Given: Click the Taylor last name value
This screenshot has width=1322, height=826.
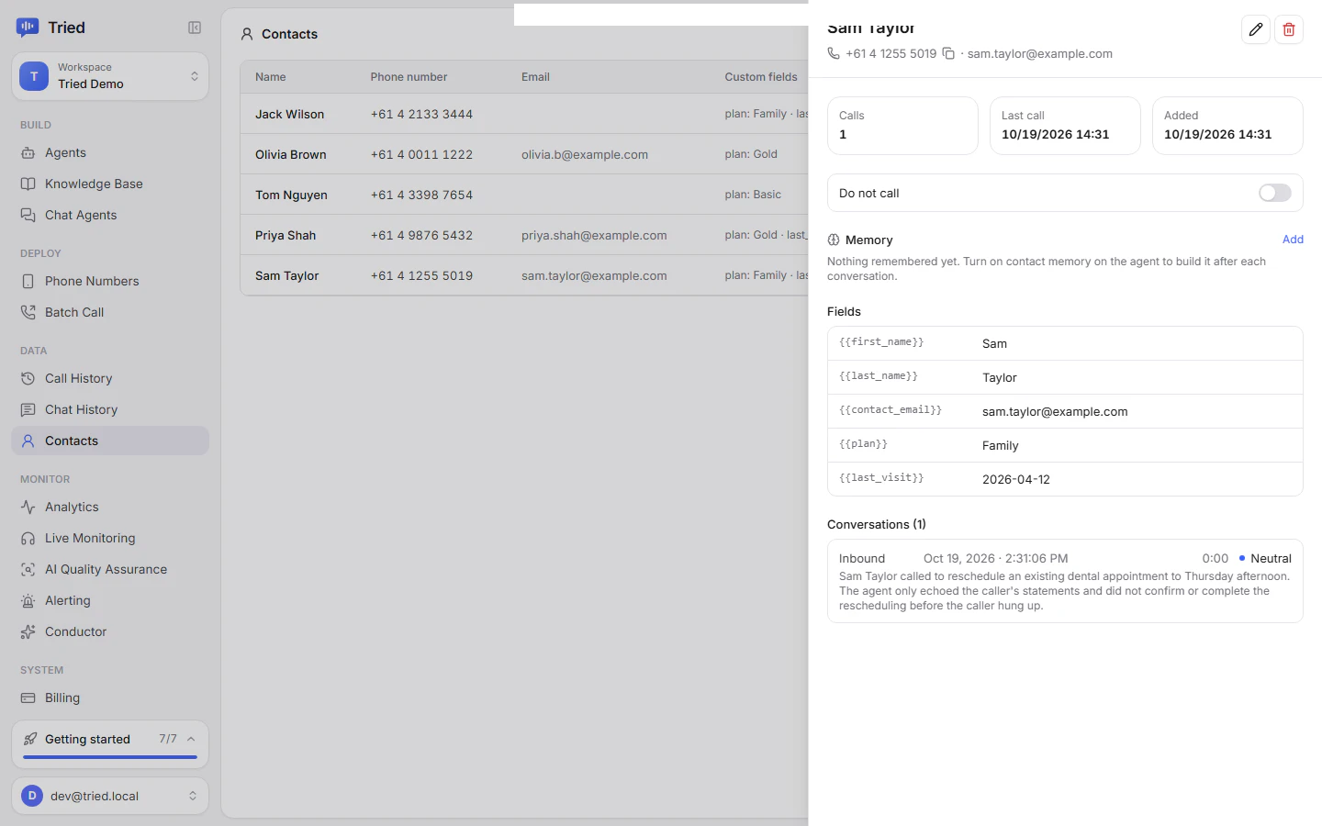Looking at the screenshot, I should (1000, 378).
